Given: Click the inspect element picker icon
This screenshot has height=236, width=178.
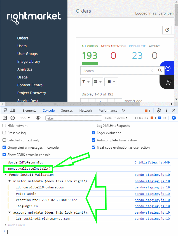Looking at the screenshot, I should pos(5,111).
